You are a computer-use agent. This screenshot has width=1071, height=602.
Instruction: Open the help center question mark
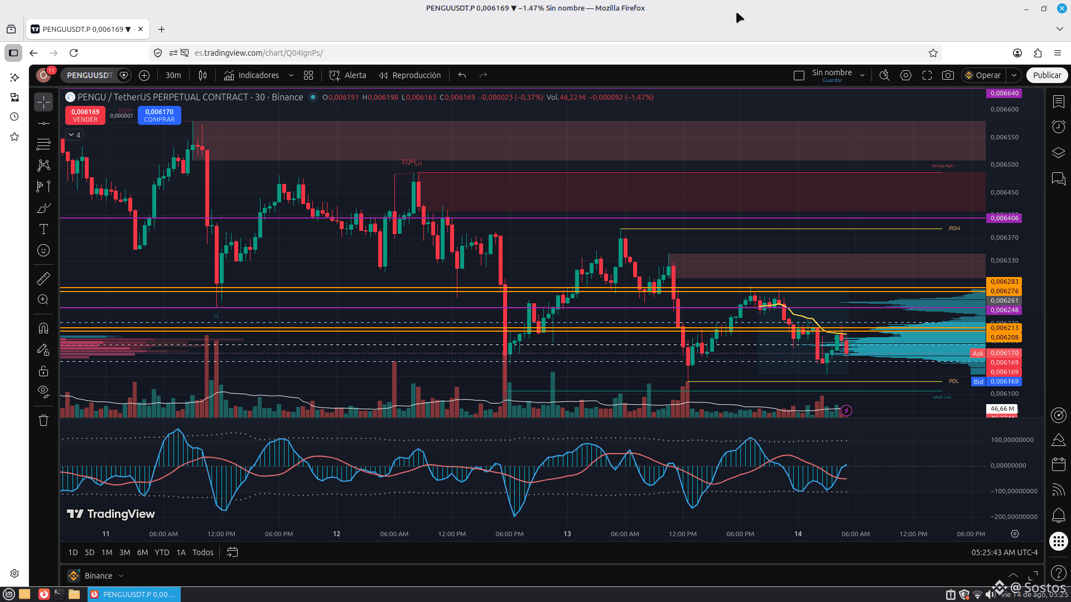(x=1058, y=572)
